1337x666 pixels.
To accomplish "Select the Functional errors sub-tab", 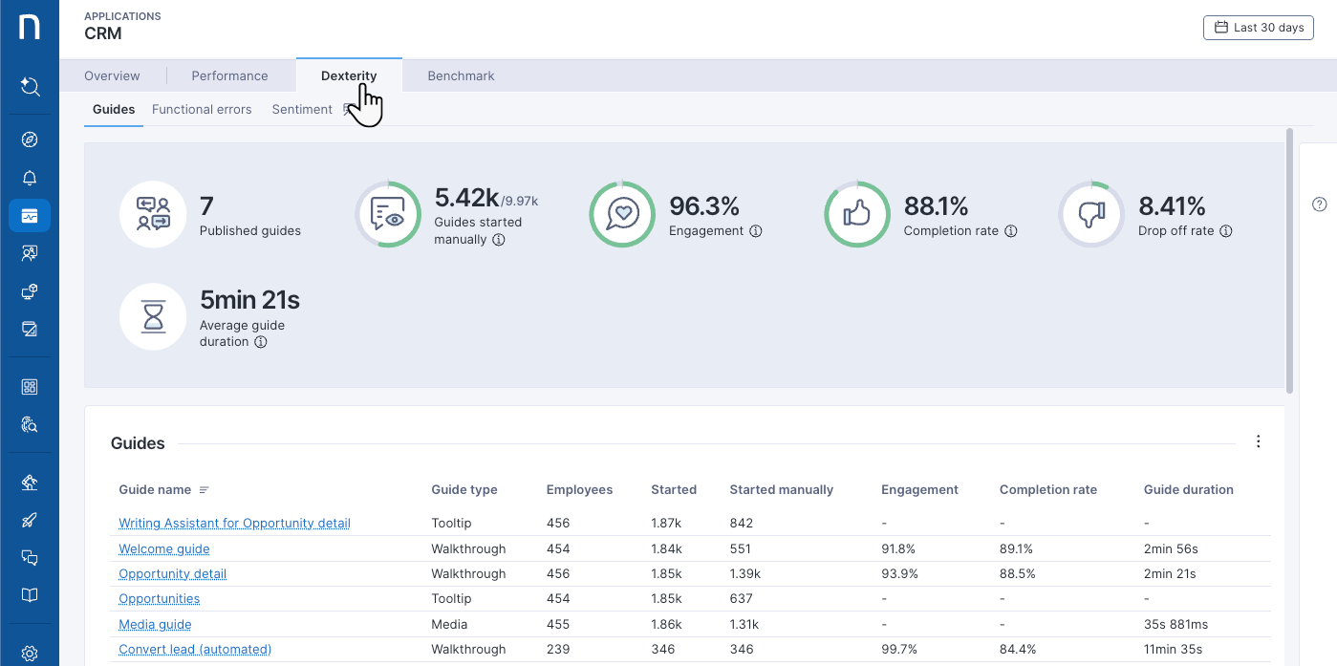I will 202,109.
